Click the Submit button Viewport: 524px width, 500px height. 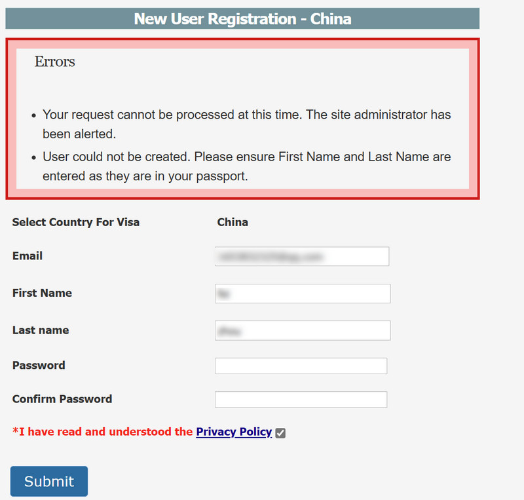coord(49,481)
